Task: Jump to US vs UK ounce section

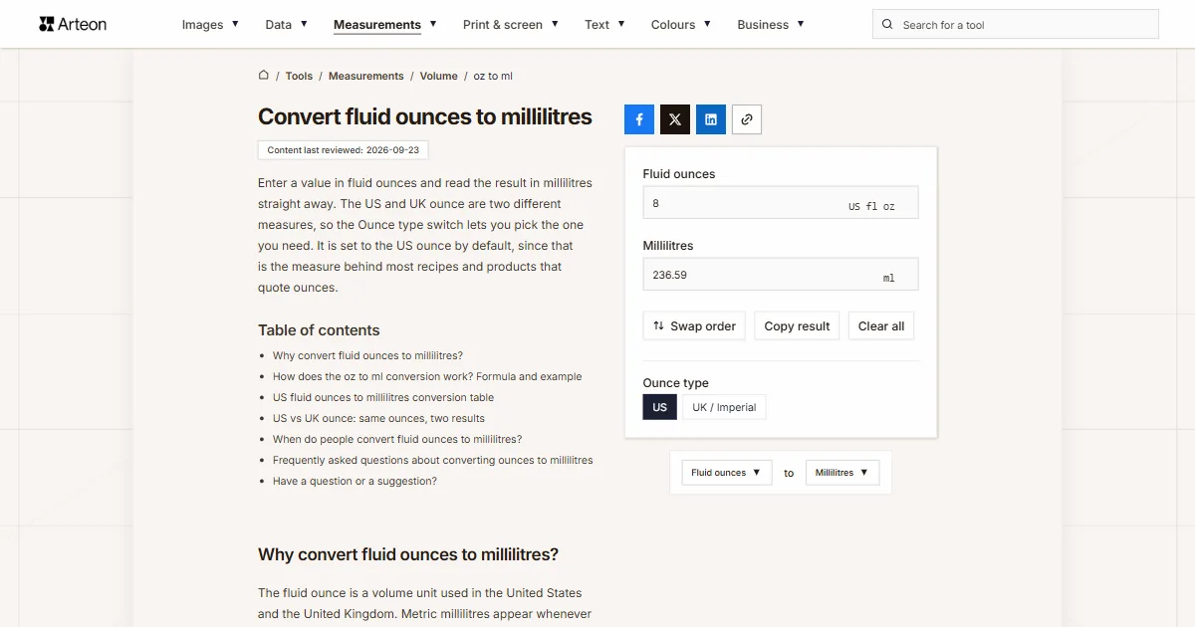Action: point(378,418)
